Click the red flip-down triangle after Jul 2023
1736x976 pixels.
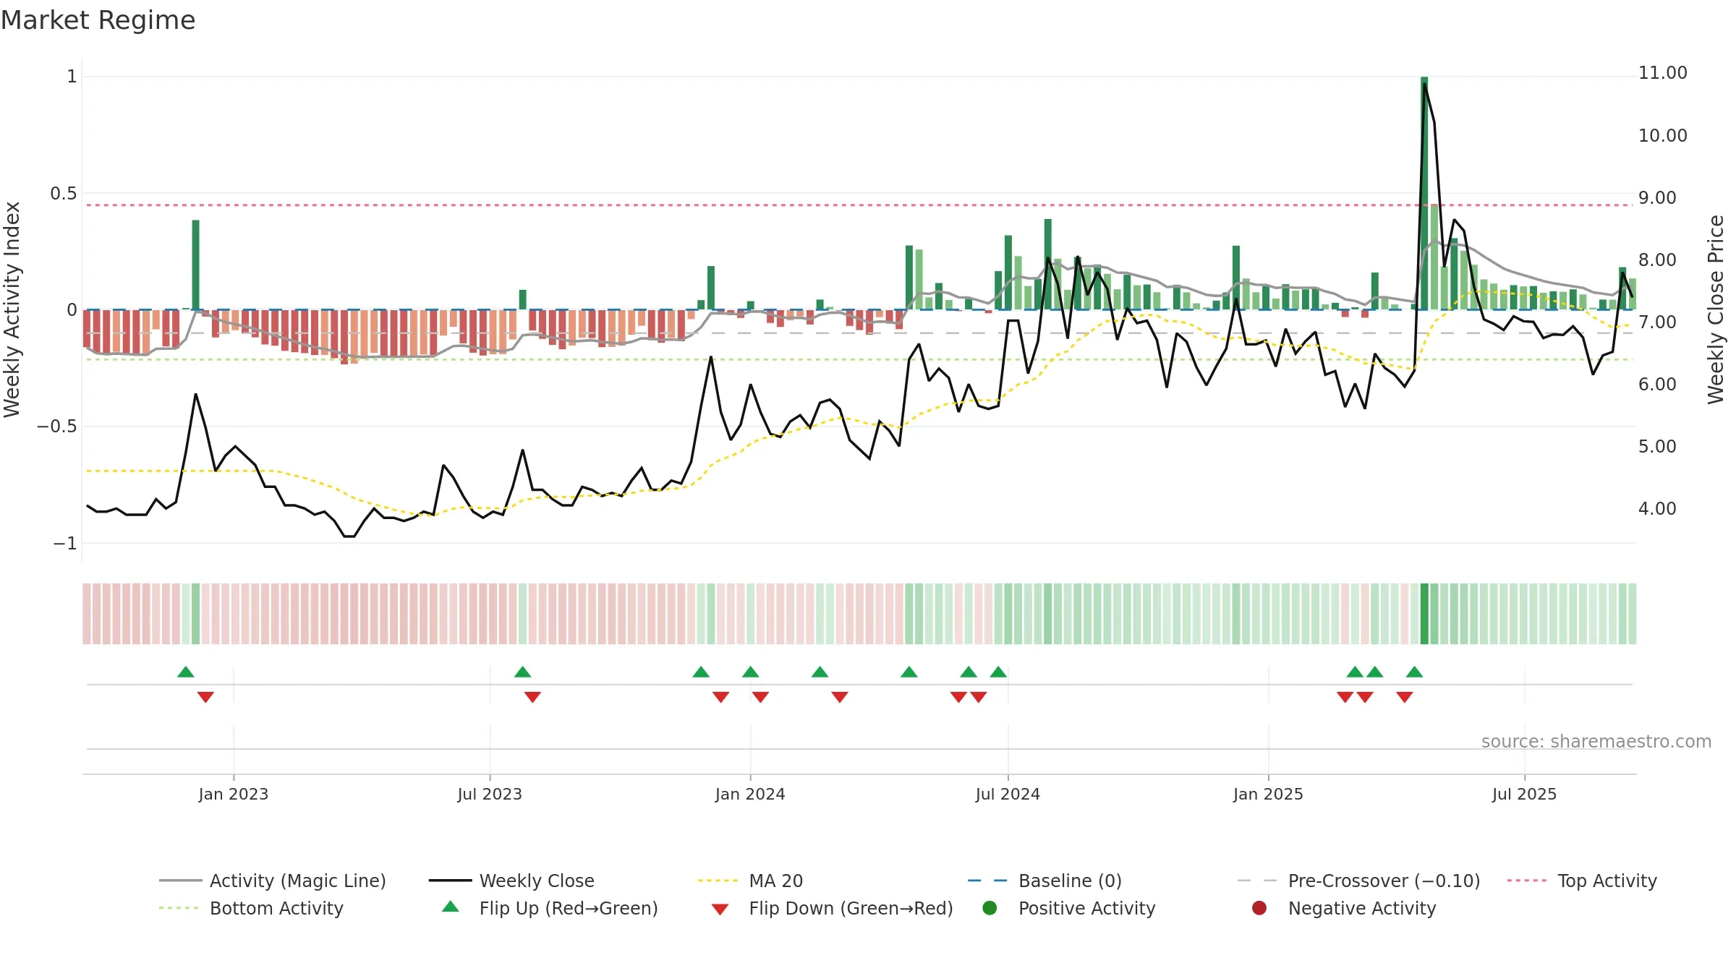click(x=532, y=697)
